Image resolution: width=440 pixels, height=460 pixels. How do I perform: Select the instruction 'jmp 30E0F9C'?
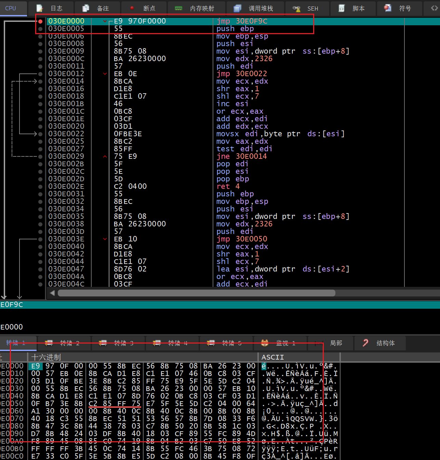pyautogui.click(x=242, y=21)
